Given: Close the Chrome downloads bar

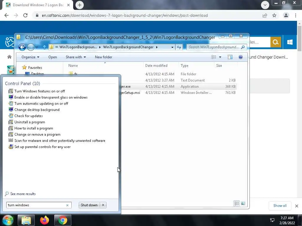Looking at the screenshot, I should 297,206.
